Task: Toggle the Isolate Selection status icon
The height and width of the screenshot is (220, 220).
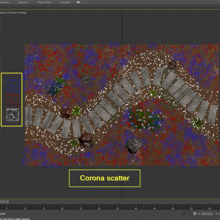Action: [184, 213]
